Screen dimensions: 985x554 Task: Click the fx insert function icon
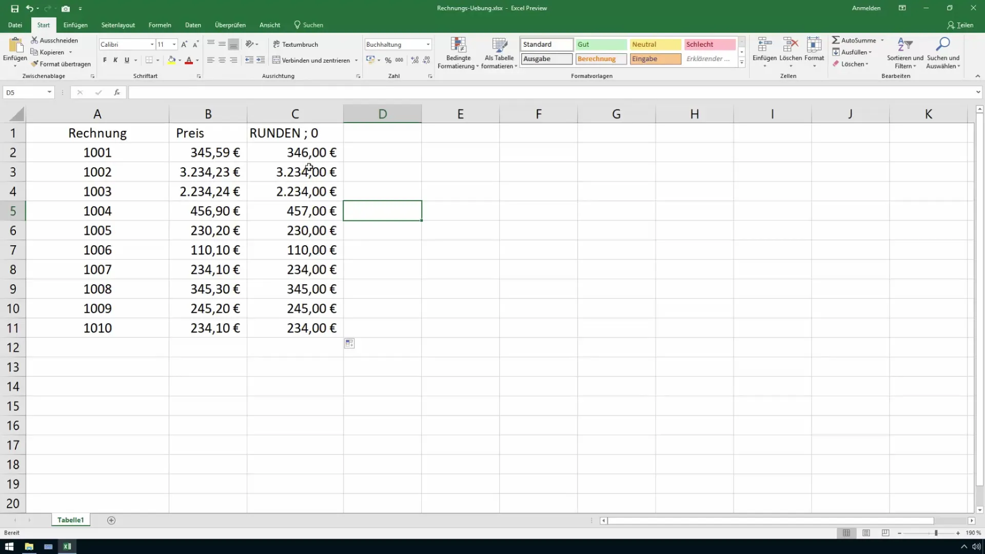click(117, 92)
